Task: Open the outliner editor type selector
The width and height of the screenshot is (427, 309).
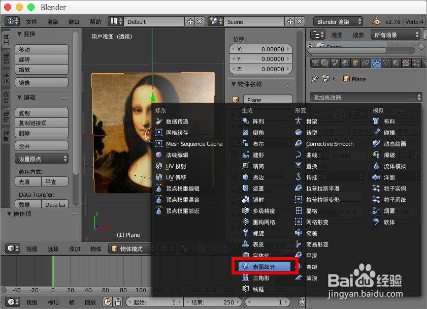Action: pyautogui.click(x=318, y=35)
